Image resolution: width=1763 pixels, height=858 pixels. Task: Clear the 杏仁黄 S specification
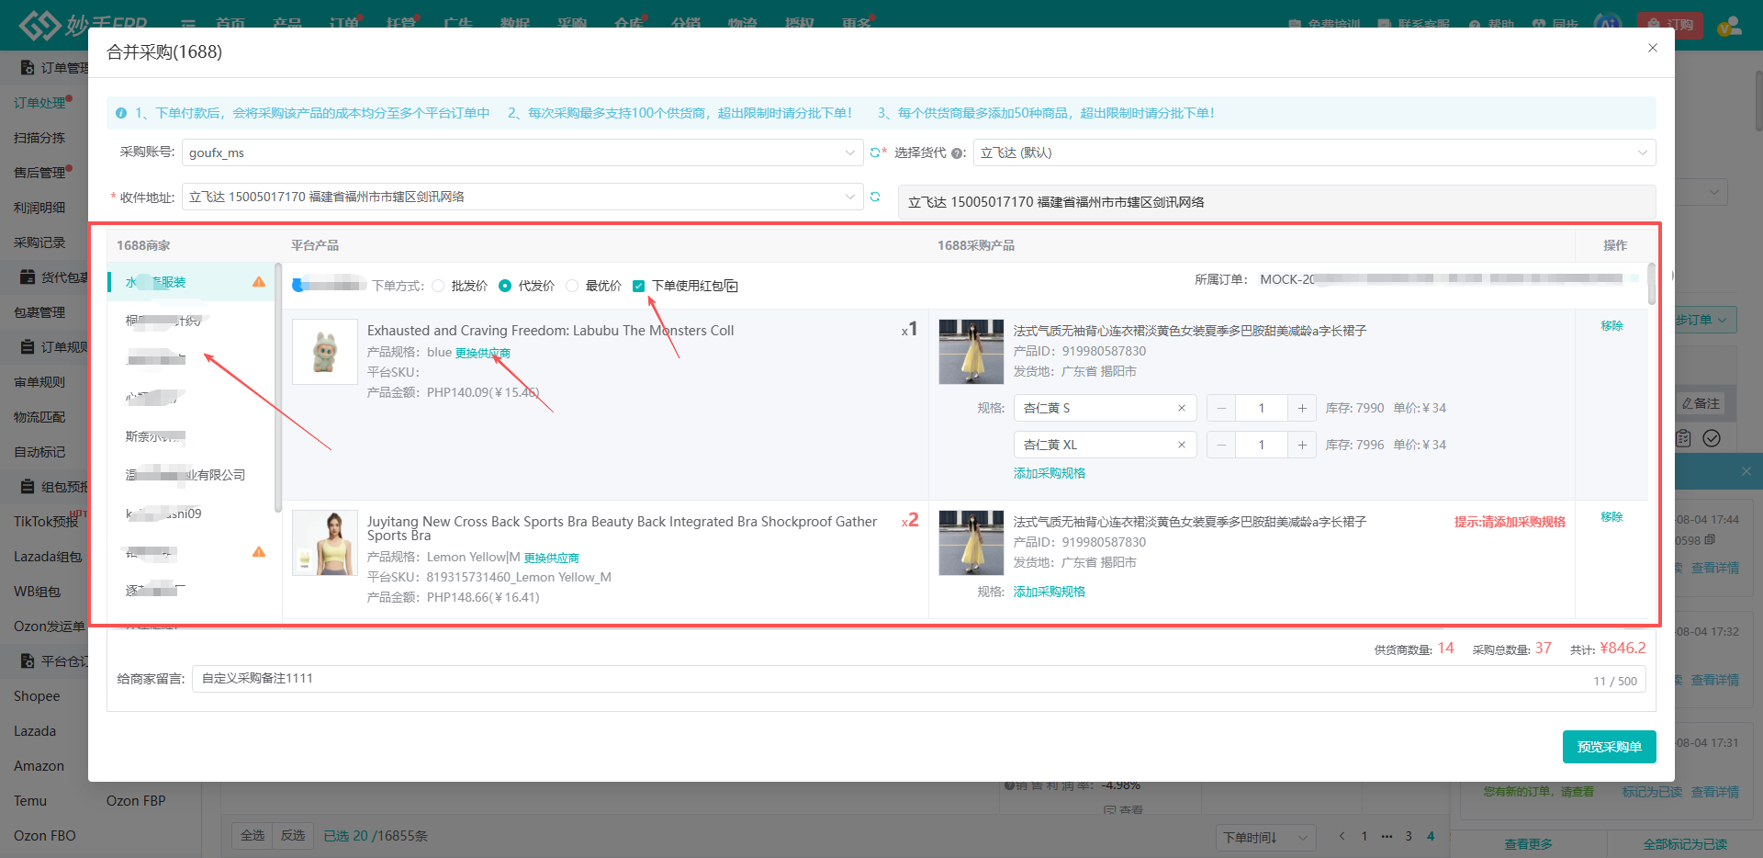coord(1182,408)
